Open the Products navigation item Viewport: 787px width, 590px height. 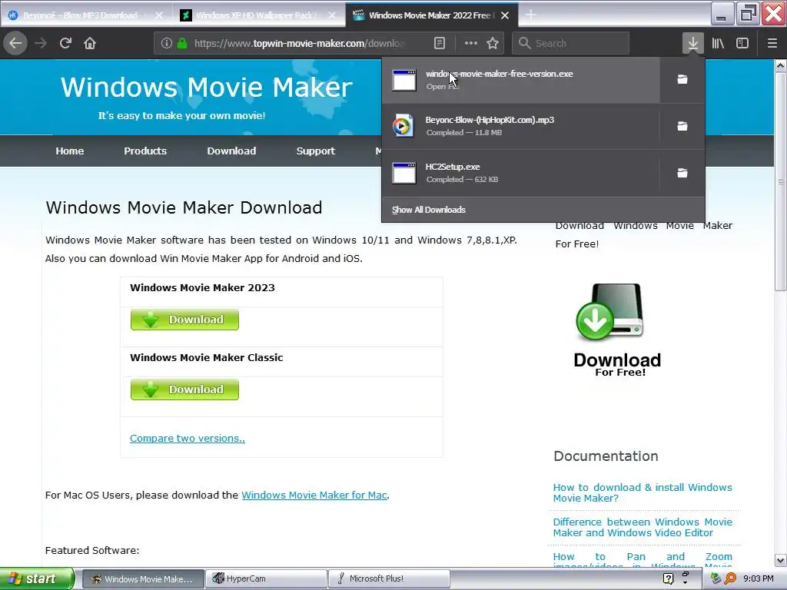[145, 151]
